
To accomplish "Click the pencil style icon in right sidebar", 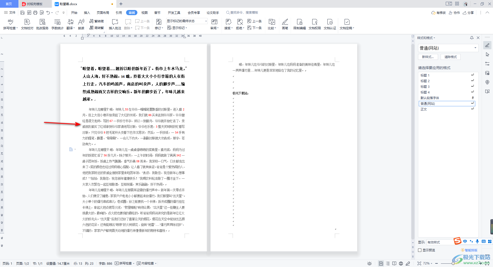I will 487,45.
